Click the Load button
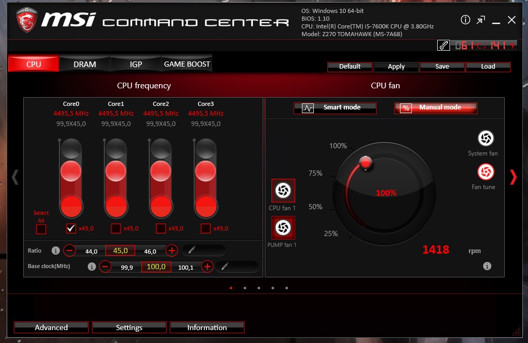 pos(488,67)
